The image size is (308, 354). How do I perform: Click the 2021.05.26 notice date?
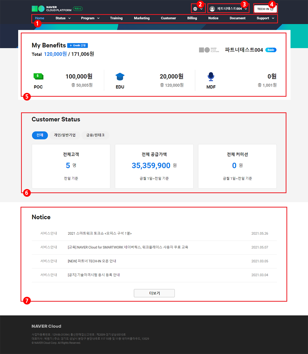coord(260,233)
